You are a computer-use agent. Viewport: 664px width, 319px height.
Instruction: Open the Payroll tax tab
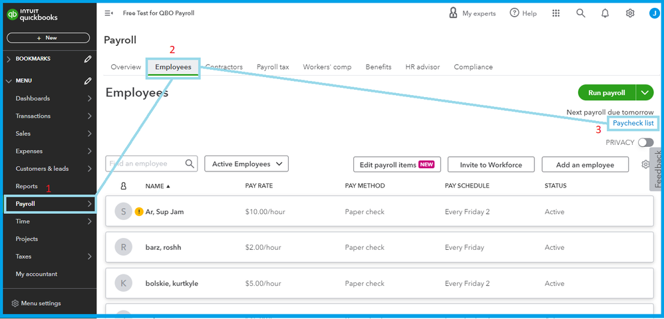coord(273,67)
